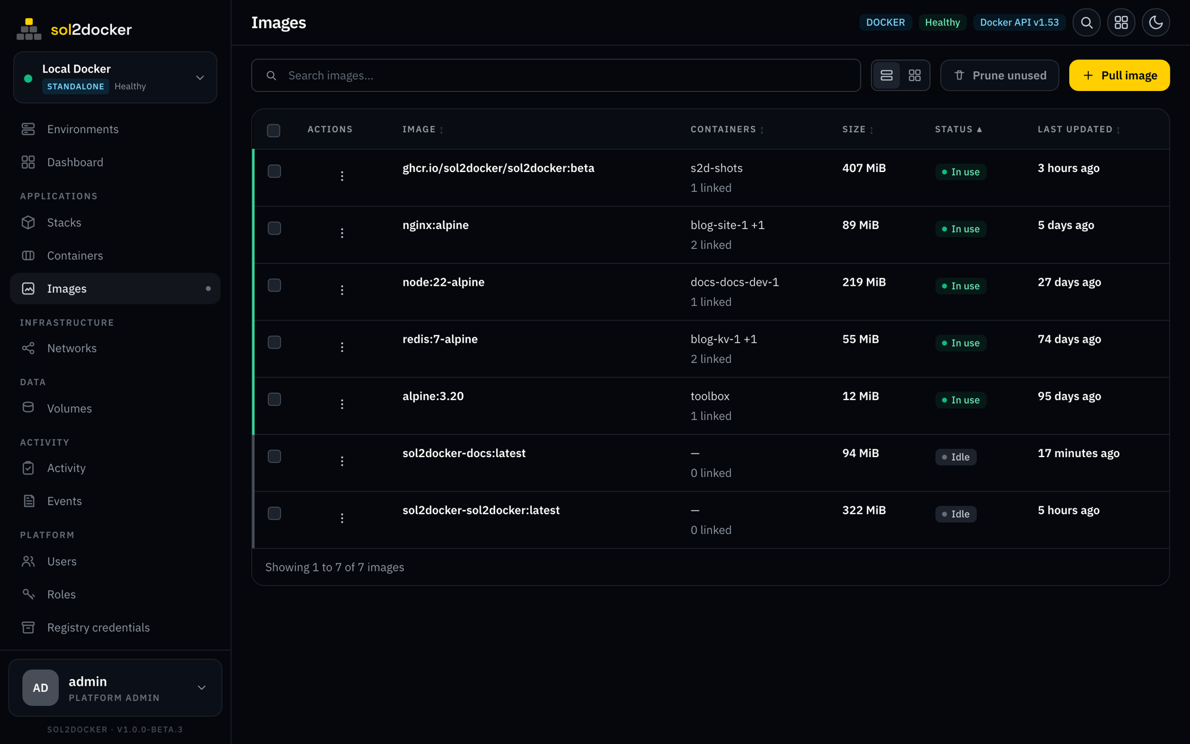
Task: Select the node:22-alpine image checkbox
Action: coord(274,285)
